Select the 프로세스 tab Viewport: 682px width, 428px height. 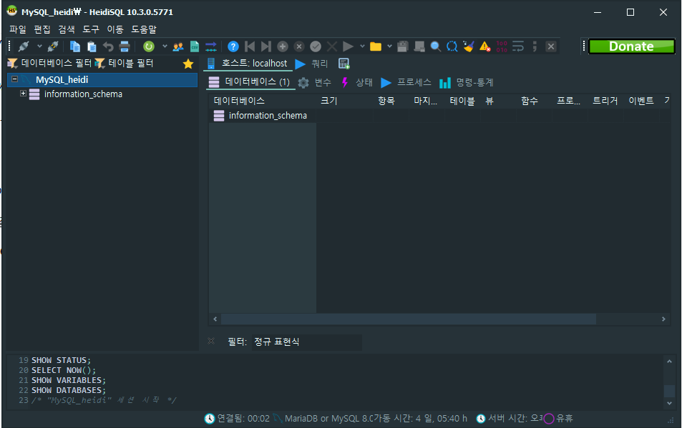[x=406, y=82]
